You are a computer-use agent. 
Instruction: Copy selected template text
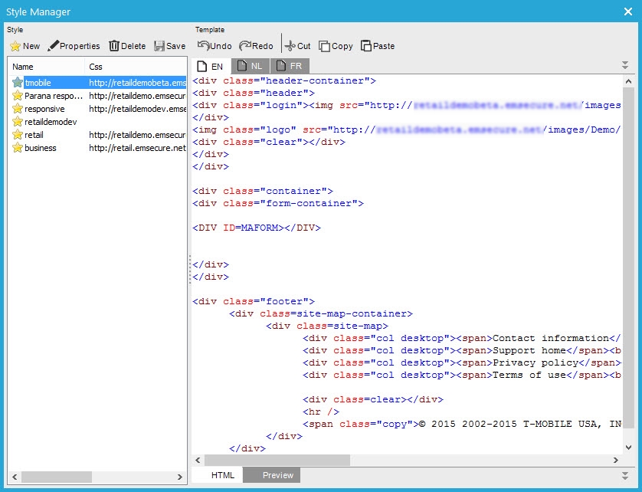336,46
